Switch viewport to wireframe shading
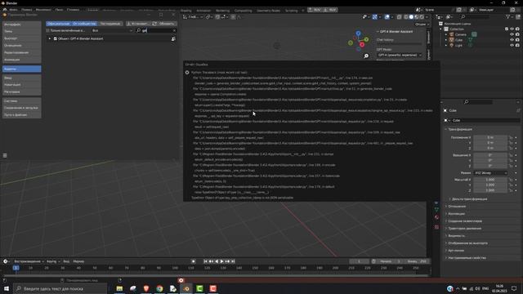This screenshot has width=523, height=294. click(x=406, y=16)
